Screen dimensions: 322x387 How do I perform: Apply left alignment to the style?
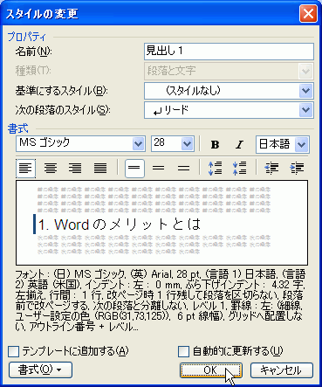click(25, 169)
